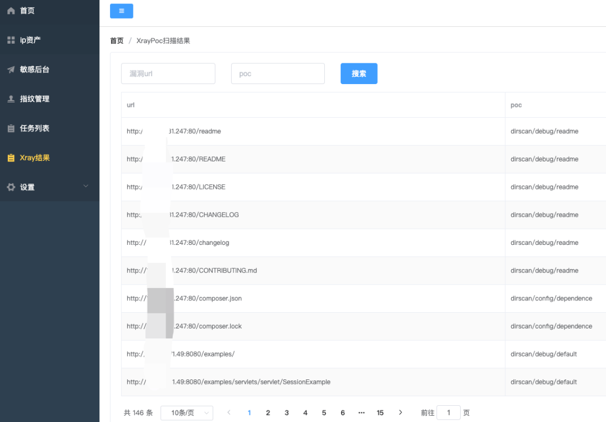This screenshot has width=606, height=422.
Task: Click the 前往 page number jump field
Action: click(x=448, y=413)
